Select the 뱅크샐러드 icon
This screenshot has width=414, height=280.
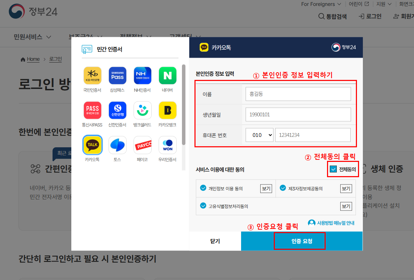[x=142, y=110]
